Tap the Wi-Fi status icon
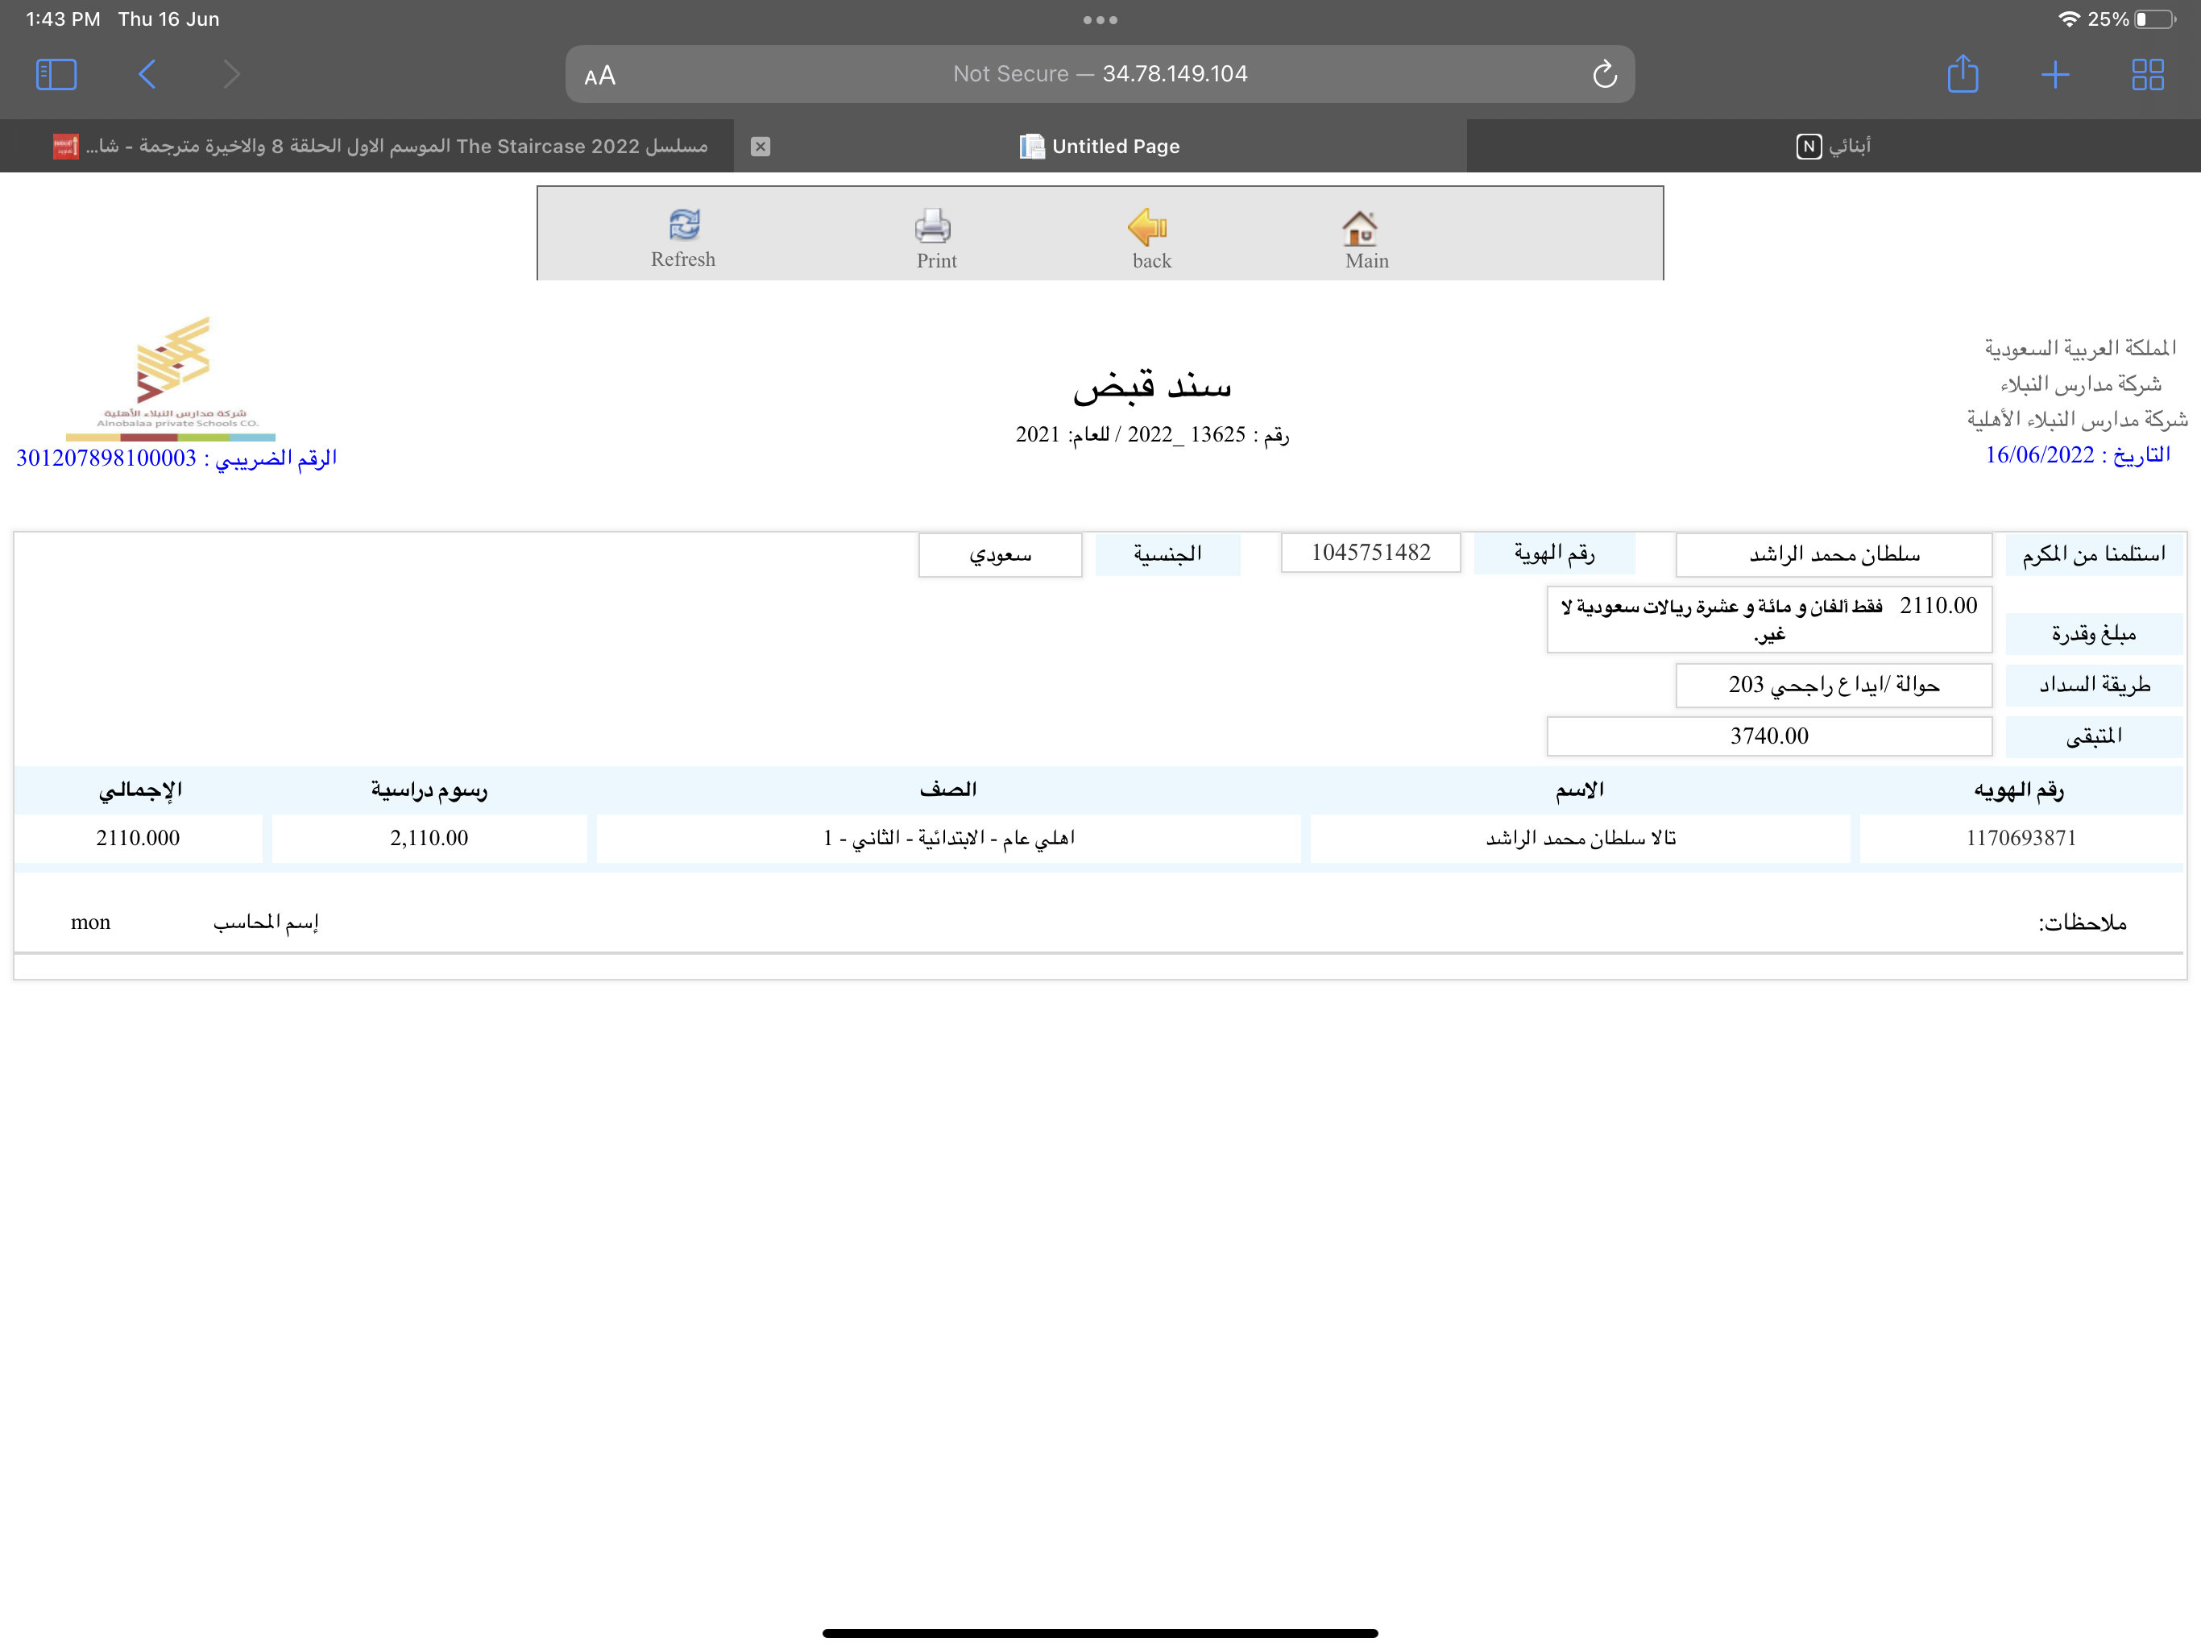Image resolution: width=2201 pixels, height=1650 pixels. (2069, 19)
